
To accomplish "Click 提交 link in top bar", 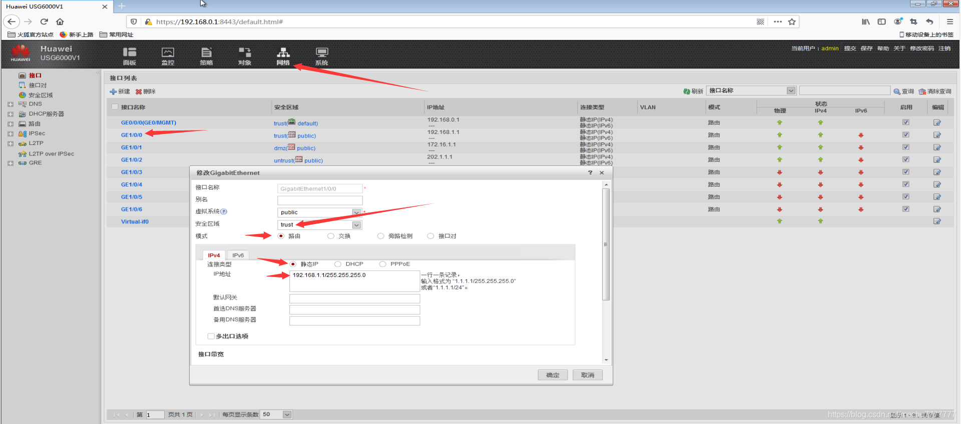I will pyautogui.click(x=850, y=48).
